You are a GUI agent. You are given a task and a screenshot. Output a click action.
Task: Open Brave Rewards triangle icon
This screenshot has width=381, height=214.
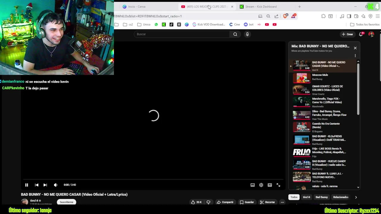click(293, 16)
